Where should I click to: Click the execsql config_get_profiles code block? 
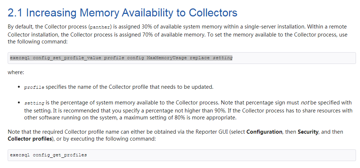[x=182, y=155]
